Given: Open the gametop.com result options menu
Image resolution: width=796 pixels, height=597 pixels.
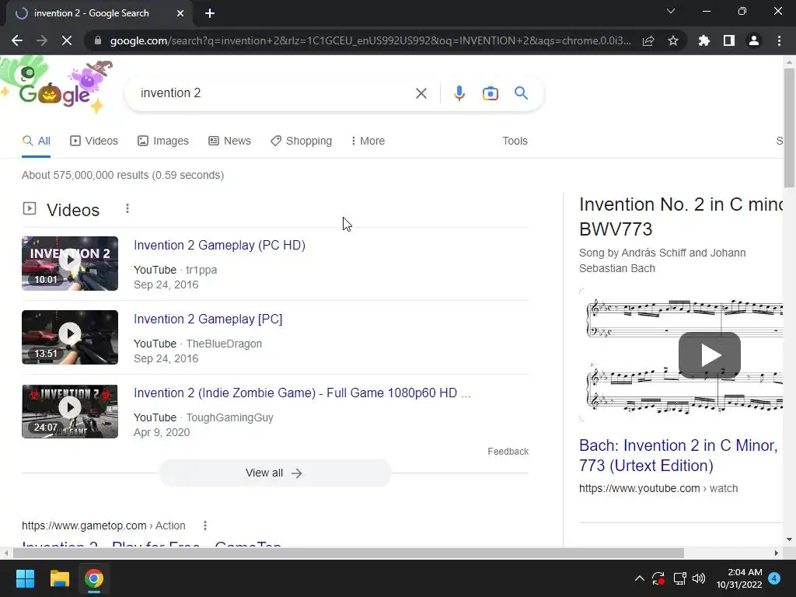Looking at the screenshot, I should [x=205, y=525].
